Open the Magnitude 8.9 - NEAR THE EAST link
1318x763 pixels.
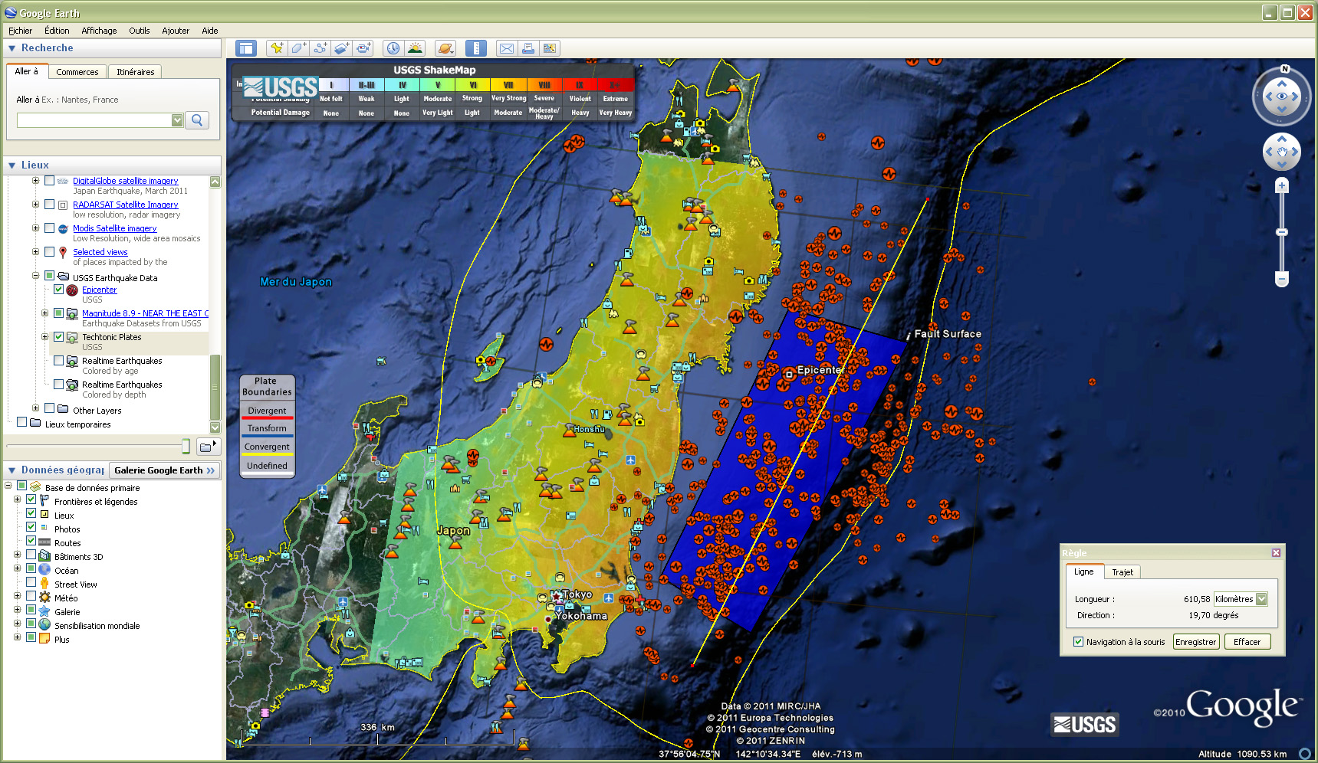coord(145,313)
